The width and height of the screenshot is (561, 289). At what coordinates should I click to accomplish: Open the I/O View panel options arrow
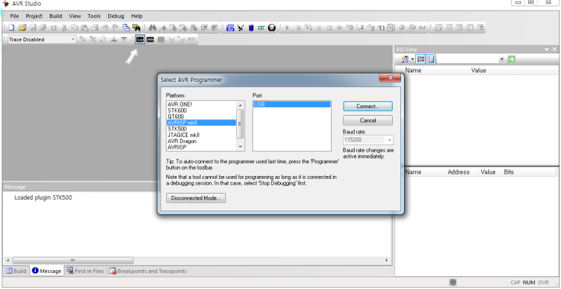pos(547,49)
